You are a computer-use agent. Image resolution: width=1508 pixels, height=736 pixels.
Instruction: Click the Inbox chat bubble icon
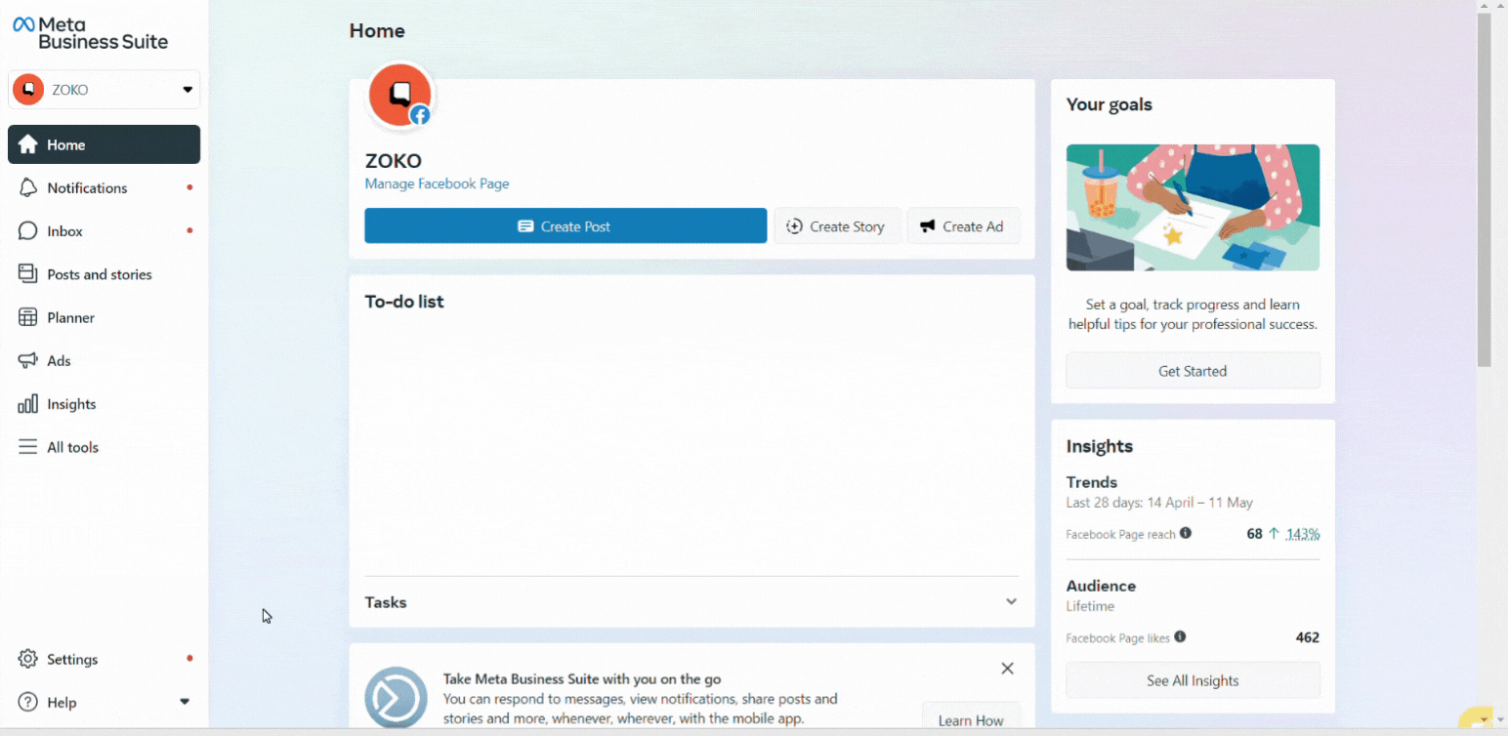point(28,231)
